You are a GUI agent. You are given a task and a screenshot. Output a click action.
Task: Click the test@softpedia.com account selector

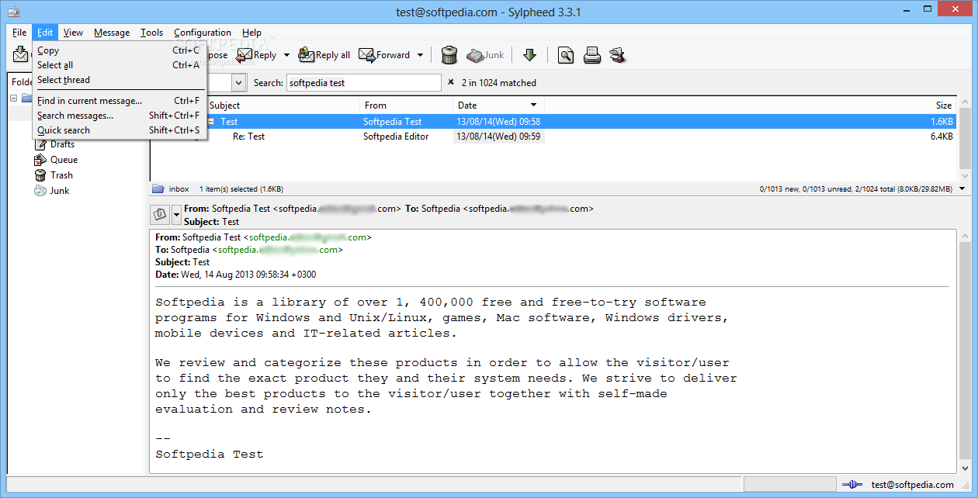tap(912, 485)
